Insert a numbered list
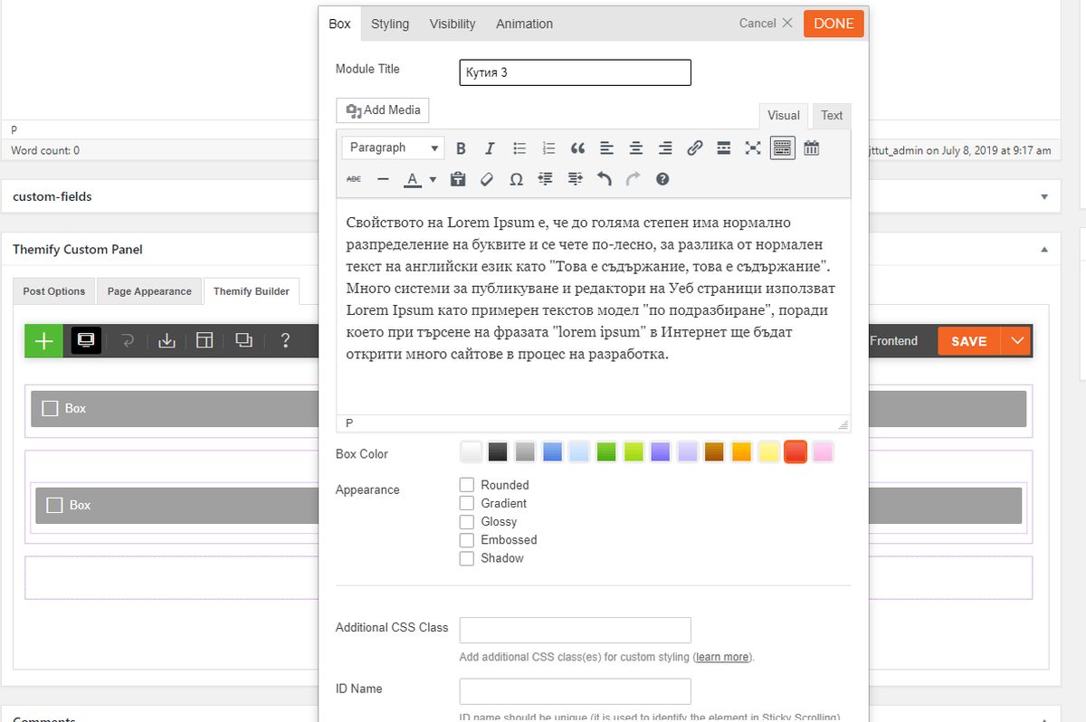 (x=548, y=148)
